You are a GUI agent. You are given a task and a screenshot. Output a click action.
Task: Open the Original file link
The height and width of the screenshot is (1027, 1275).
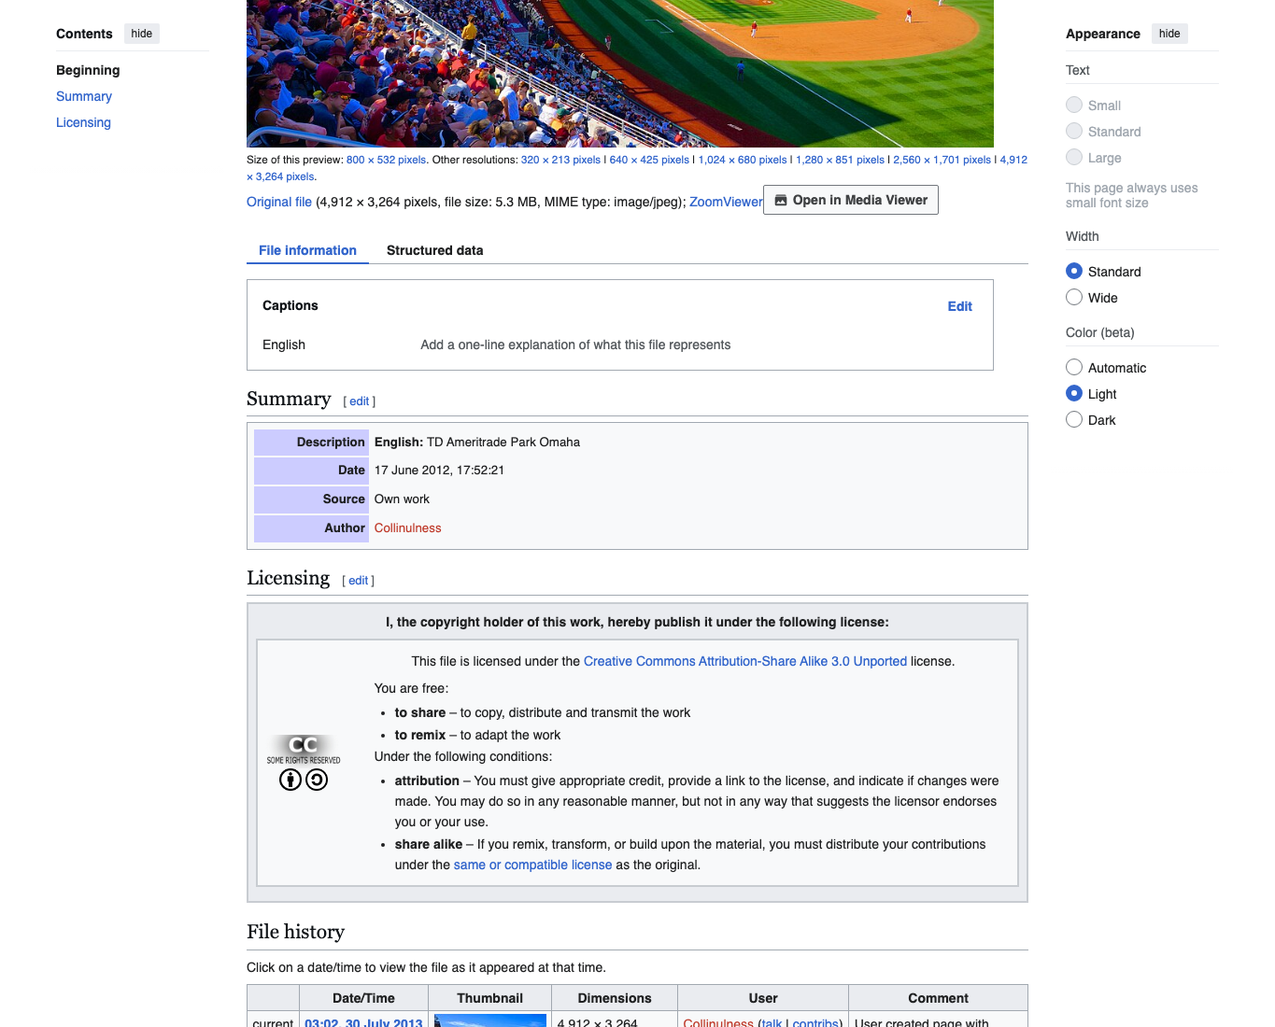[279, 202]
